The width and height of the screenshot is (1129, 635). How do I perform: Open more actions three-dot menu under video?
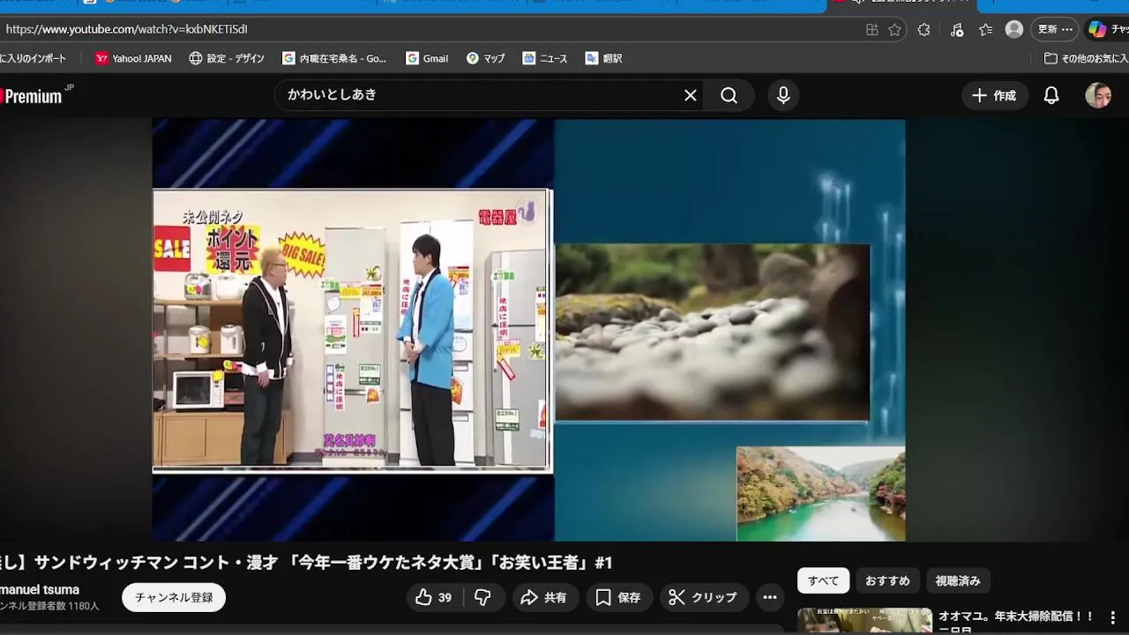tap(770, 597)
